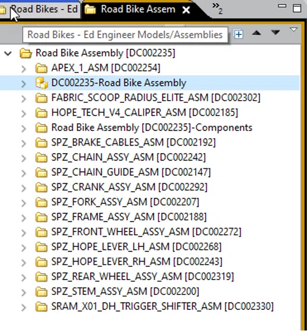Click the SPZ_CRANK_ASSY_ASM folder icon

coord(41,187)
